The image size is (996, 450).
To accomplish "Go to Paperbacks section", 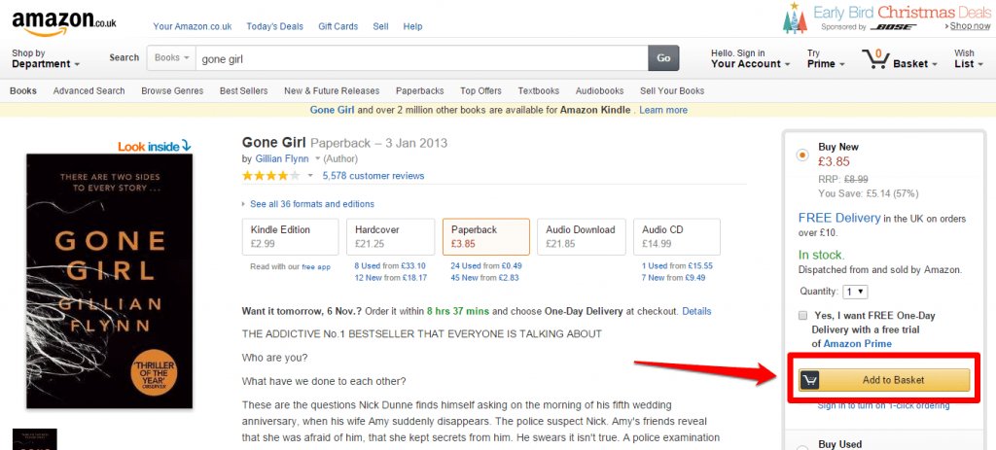I will pos(420,90).
